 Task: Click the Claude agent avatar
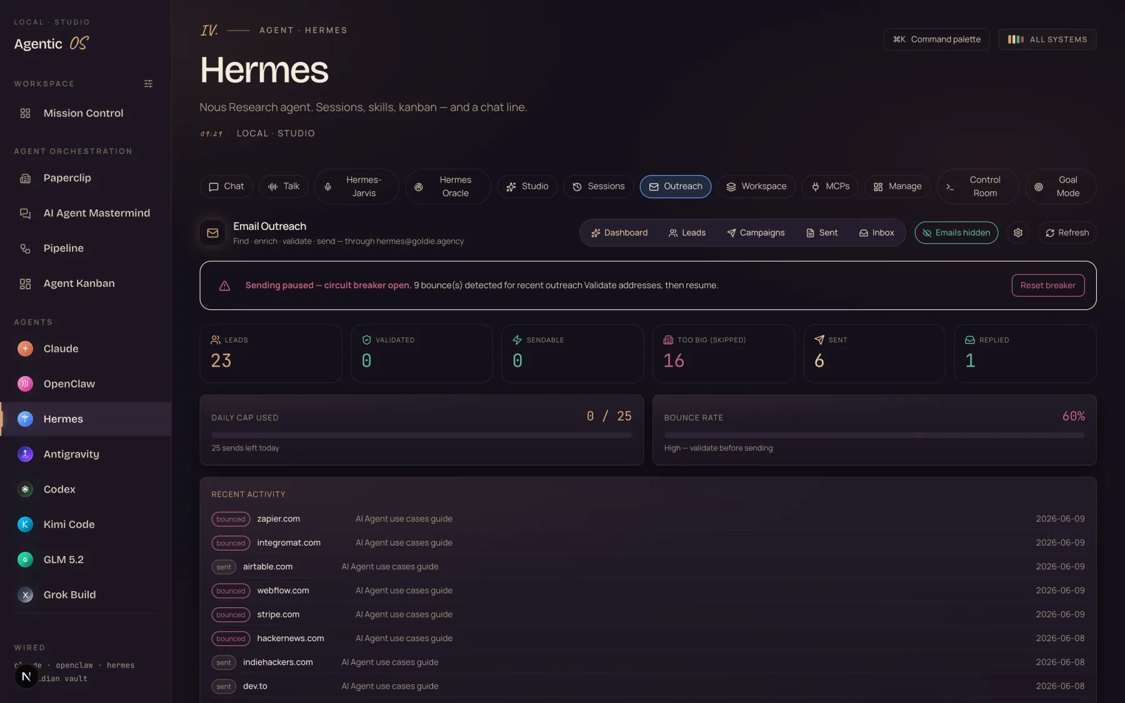25,349
